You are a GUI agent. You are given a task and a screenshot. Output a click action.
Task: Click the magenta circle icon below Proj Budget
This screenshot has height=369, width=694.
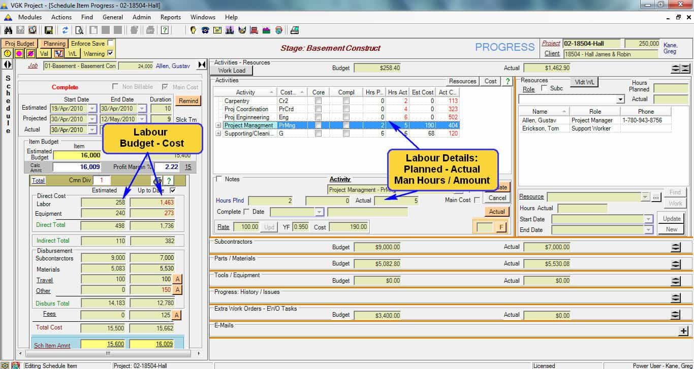click(x=19, y=53)
